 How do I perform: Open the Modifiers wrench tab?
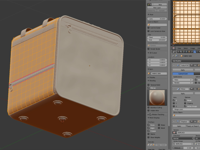(x=195, y=52)
